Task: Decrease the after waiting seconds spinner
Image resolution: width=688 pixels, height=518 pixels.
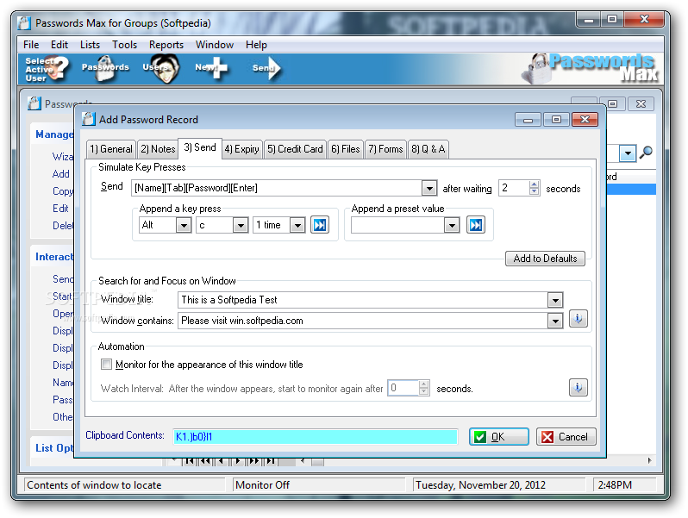Action: point(534,191)
